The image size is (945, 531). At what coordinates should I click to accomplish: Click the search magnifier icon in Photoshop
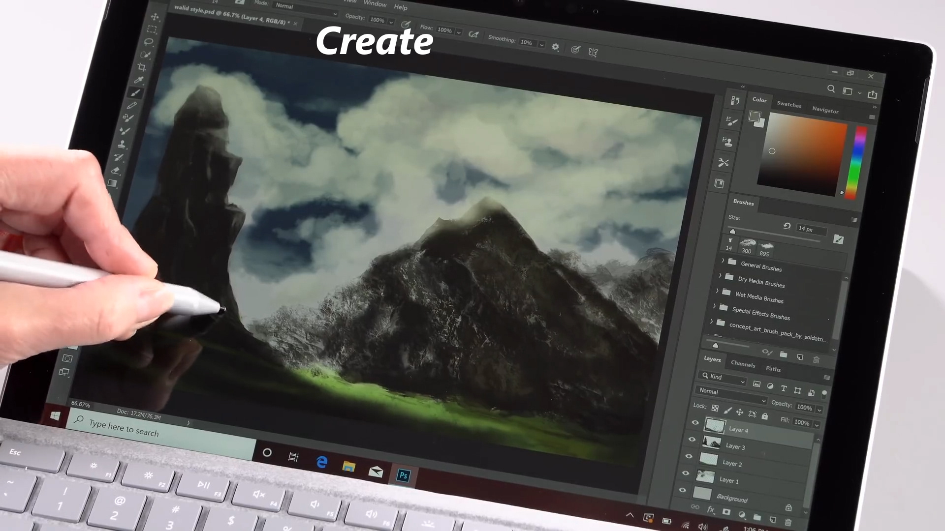click(x=831, y=89)
